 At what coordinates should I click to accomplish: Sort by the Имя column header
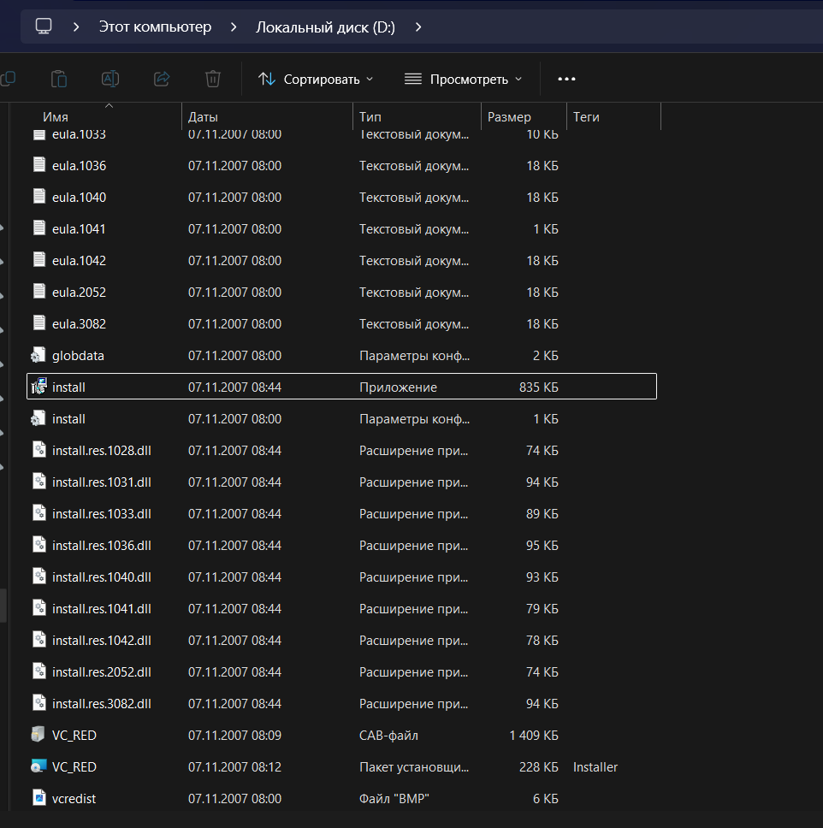56,116
